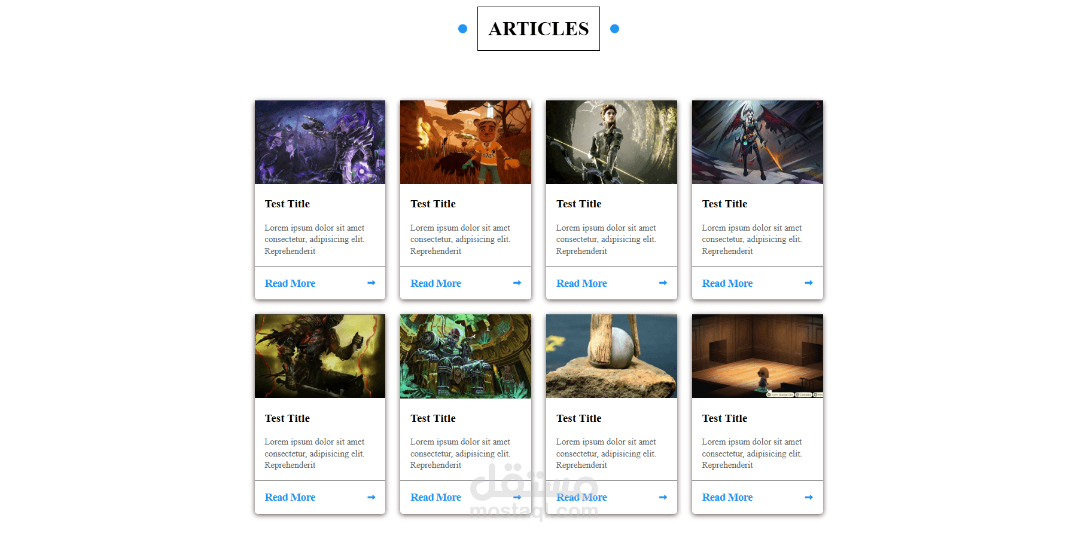This screenshot has width=1069, height=533.
Task: Click Lorem ipsum description on cartoon tiger card
Action: (x=461, y=240)
